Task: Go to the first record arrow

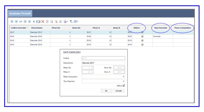Action: [x=12, y=22]
